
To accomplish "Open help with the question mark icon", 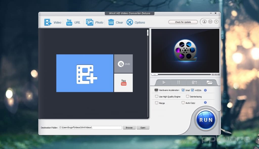I will (216, 22).
